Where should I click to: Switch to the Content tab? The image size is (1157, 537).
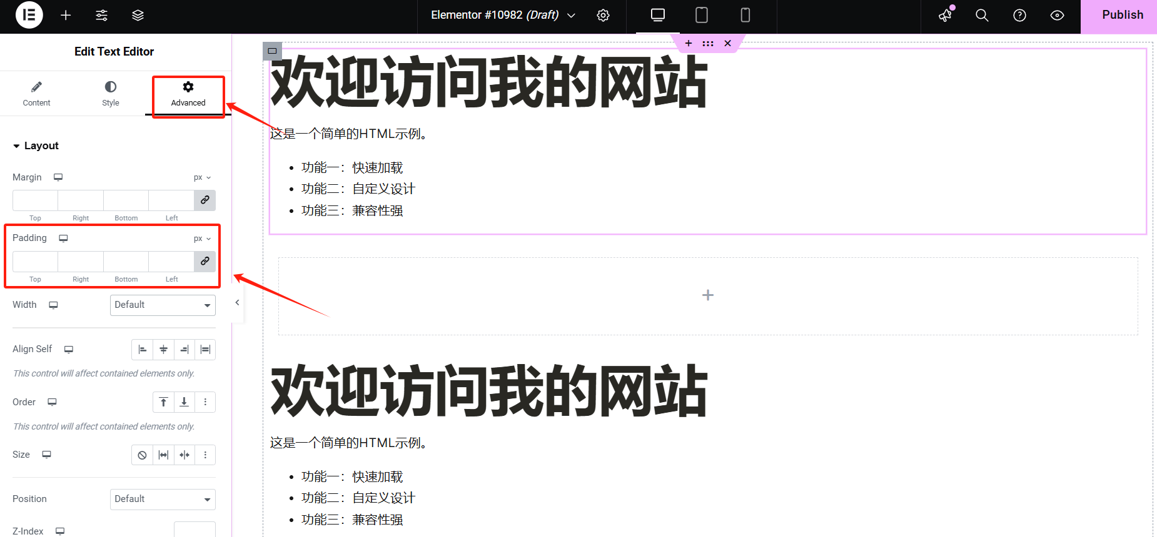pos(36,94)
